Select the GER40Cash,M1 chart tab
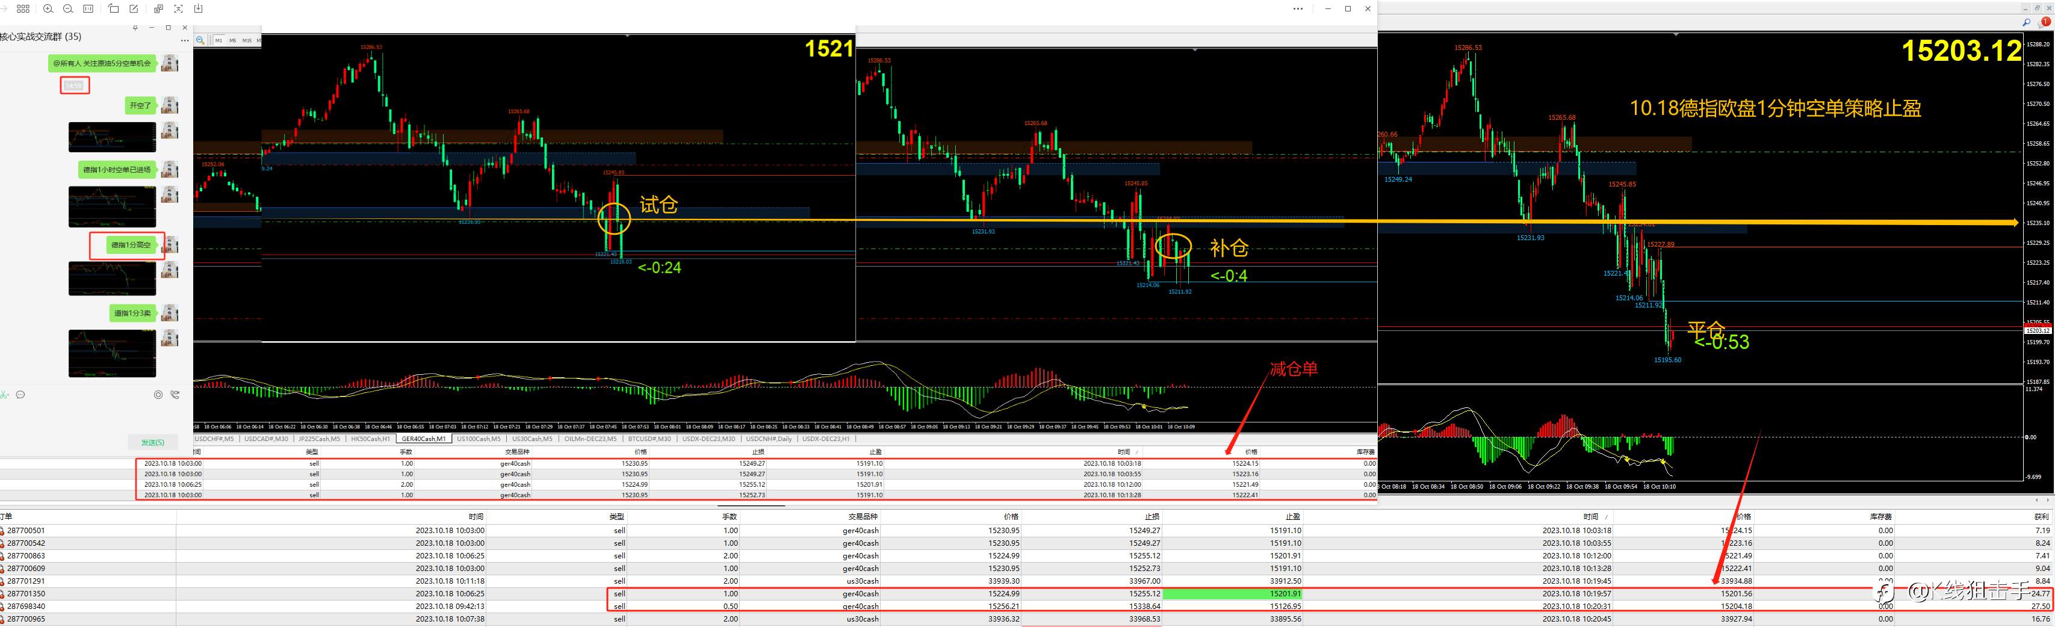2055x627 pixels. [424, 439]
